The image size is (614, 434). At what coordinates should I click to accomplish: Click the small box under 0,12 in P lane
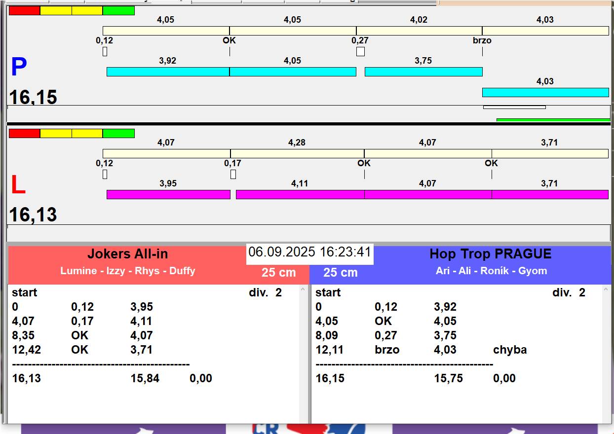(x=105, y=51)
